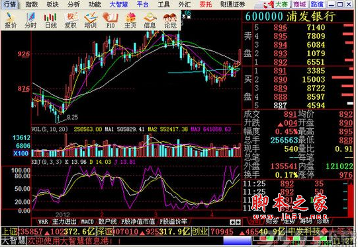Click buy level 5 price 887
Image resolution: width=358 pixels, height=247 pixels.
pos(280,105)
